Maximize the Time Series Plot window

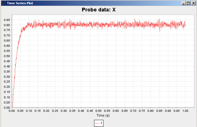[x=188, y=3]
